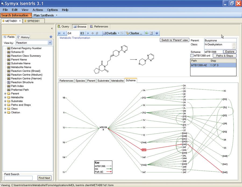Expand the Metabolite folder
The height and width of the screenshot is (187, 242).
point(5,98)
